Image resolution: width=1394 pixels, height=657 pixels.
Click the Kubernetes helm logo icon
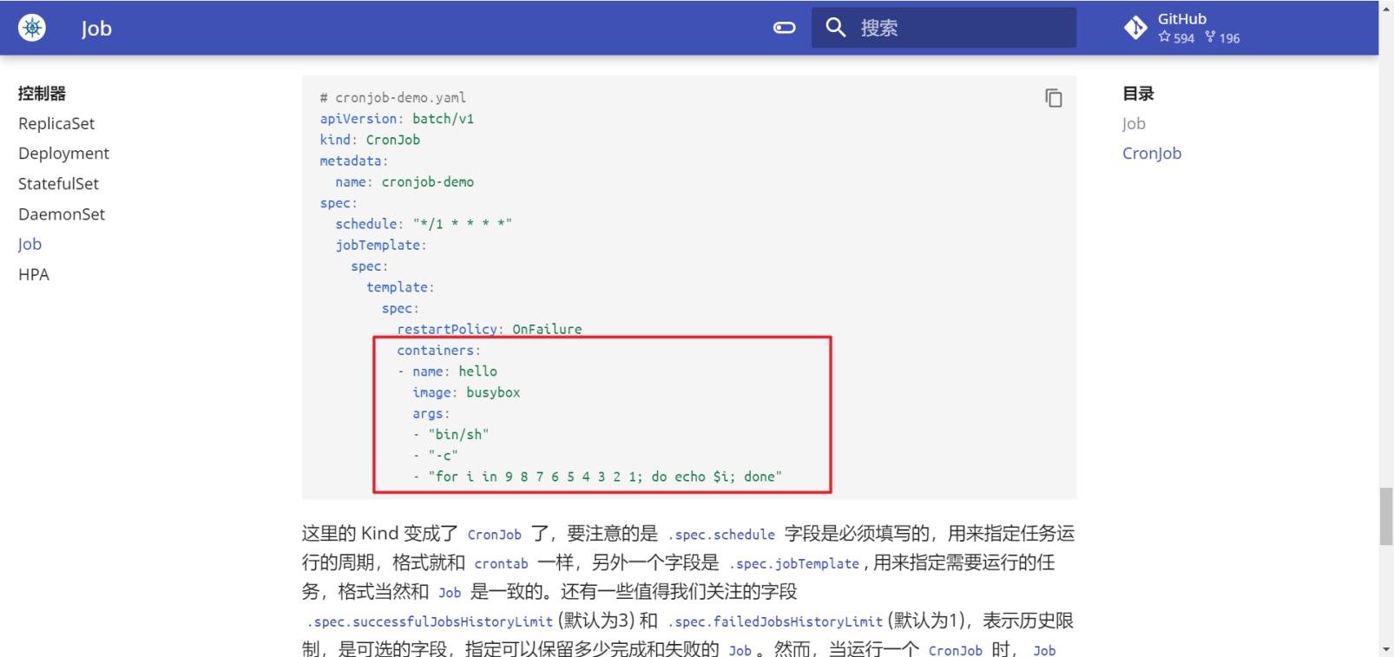point(32,28)
